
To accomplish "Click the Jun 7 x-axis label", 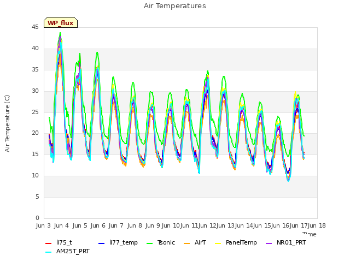I will click(x=116, y=225).
